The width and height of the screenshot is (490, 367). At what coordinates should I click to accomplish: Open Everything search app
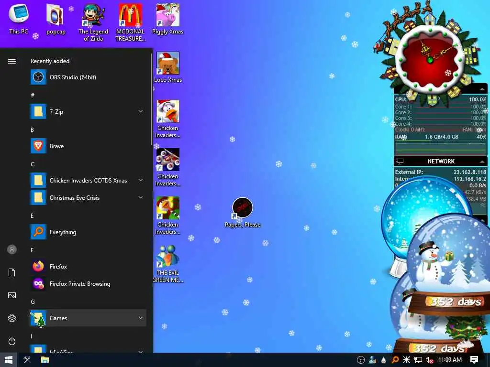[x=88, y=232]
